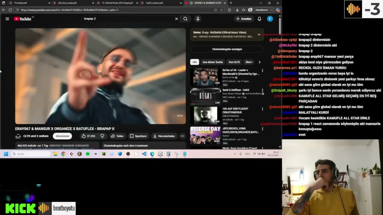Clear the search box with the X

pos(177,19)
